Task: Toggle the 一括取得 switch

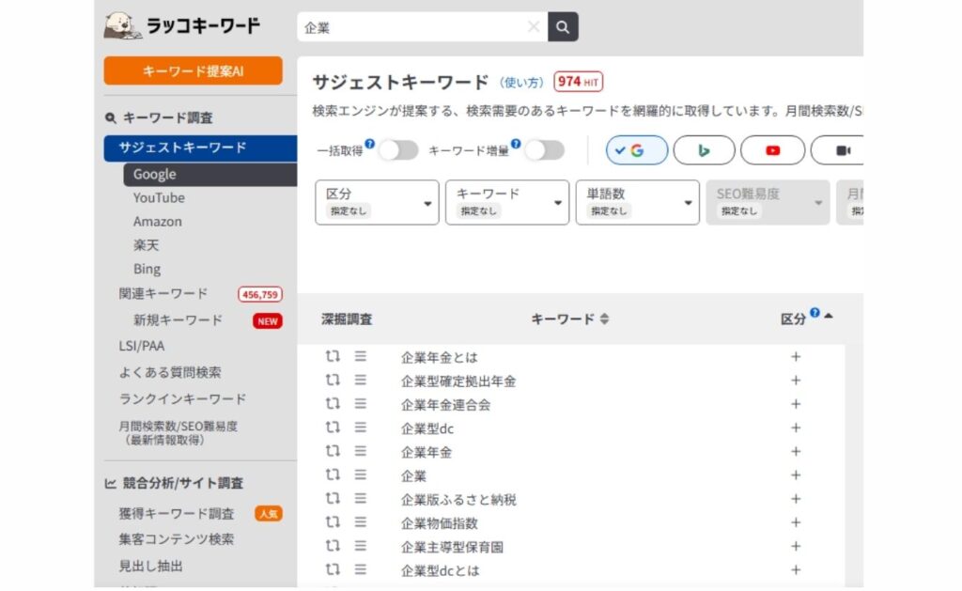Action: [398, 150]
